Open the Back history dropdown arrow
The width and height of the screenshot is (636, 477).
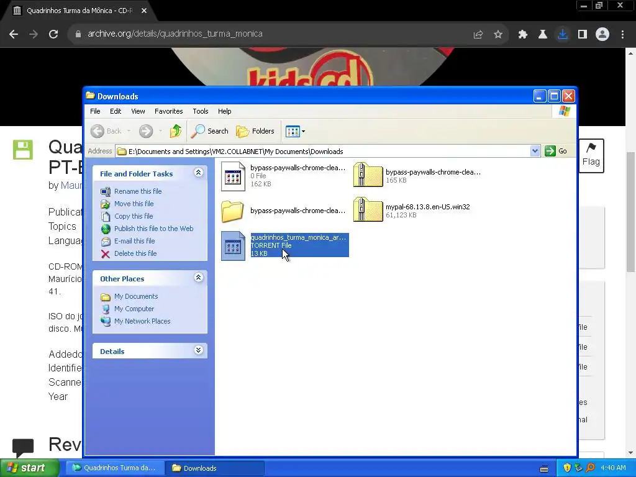pos(129,131)
